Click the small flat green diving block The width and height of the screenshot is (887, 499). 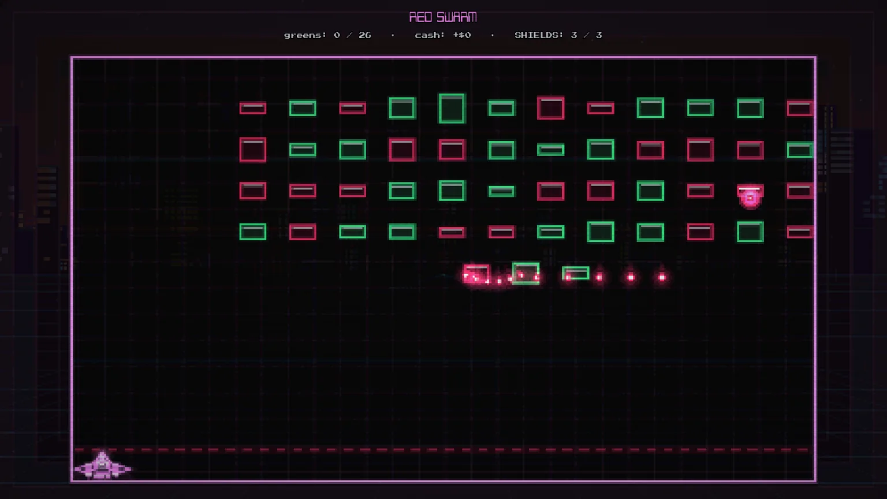point(576,273)
